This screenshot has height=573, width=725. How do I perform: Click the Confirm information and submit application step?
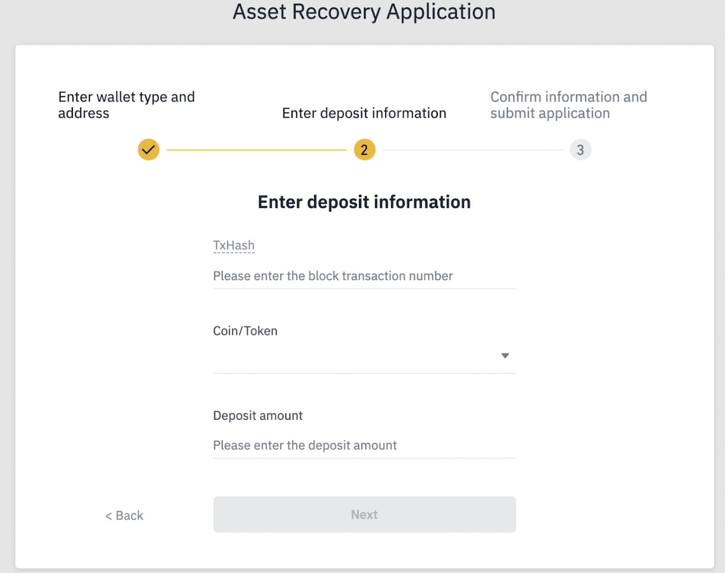coord(568,105)
